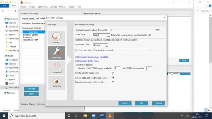Viewport: 212px width, 119px height.
Task: Click File tab in File Explorer
Action: [x=5, y=6]
